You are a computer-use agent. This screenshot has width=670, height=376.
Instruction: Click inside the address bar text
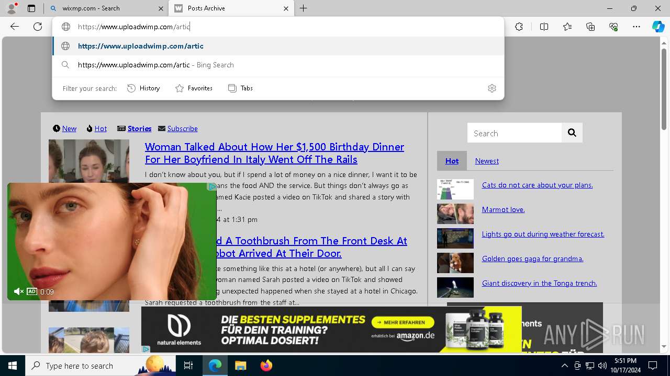click(134, 27)
